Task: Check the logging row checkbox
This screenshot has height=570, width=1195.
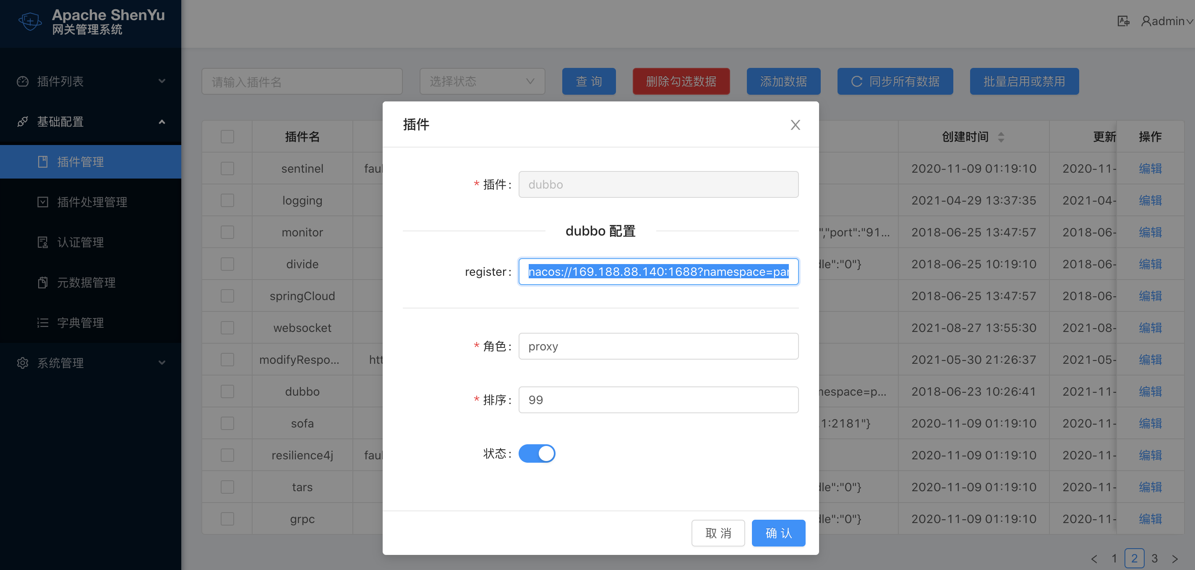Action: tap(227, 201)
